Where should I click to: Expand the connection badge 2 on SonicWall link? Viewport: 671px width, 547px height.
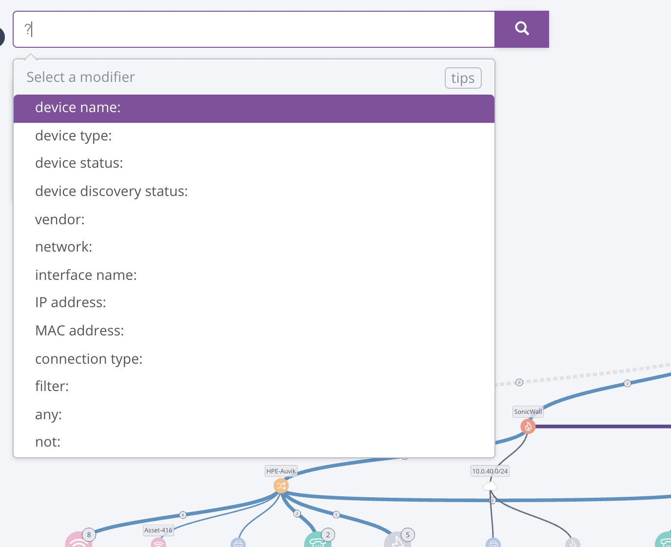coord(627,383)
